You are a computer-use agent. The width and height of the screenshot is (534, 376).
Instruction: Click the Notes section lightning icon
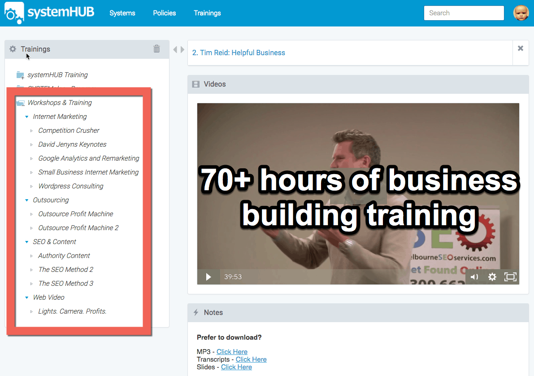196,312
